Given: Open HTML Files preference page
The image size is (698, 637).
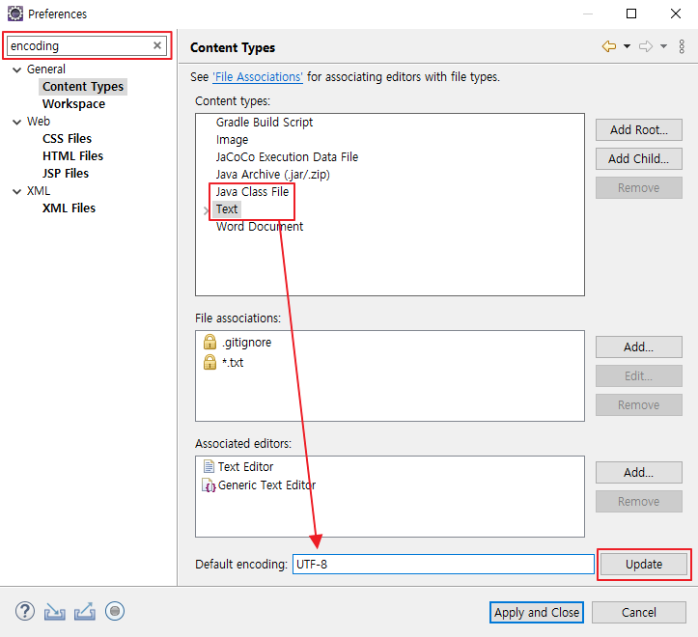Looking at the screenshot, I should coord(72,155).
